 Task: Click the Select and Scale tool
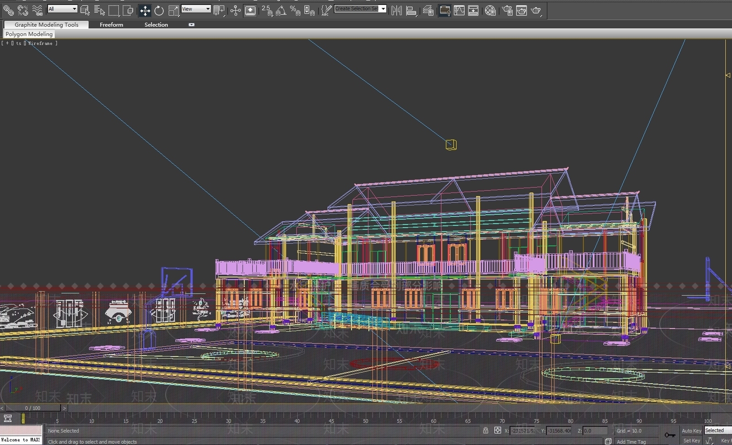click(173, 10)
